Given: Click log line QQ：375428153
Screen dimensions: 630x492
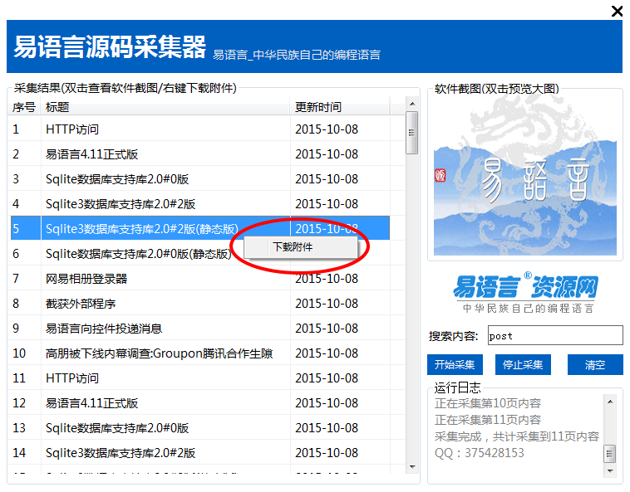Looking at the screenshot, I should point(479,453).
